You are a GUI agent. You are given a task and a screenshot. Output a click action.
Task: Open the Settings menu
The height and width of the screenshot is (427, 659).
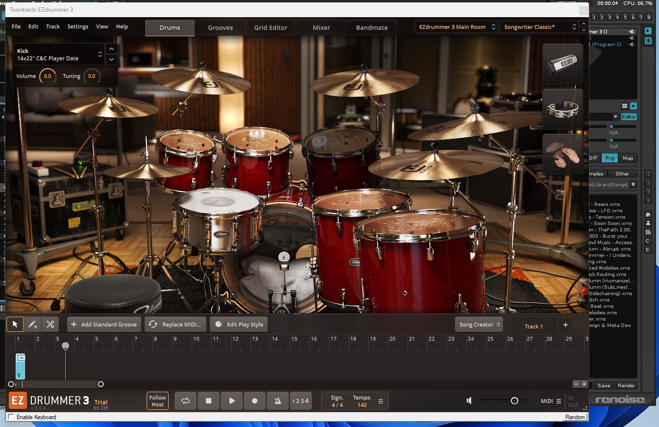coord(77,26)
